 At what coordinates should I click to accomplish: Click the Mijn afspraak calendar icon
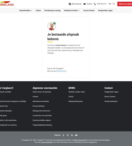70,4
